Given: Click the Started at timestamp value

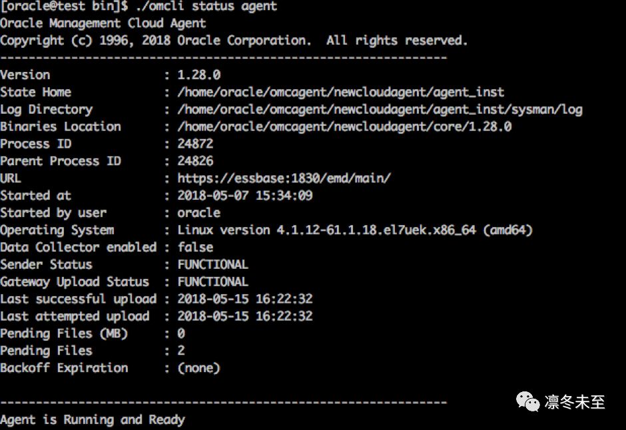Looking at the screenshot, I should [x=244, y=196].
